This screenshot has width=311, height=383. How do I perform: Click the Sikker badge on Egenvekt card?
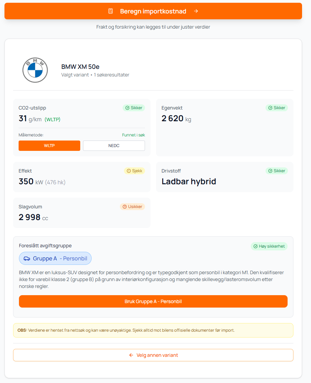click(277, 108)
